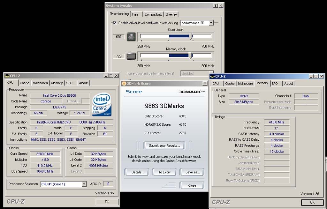Click the core clock value field showing 607
The image size is (327, 209).
pos(119,37)
